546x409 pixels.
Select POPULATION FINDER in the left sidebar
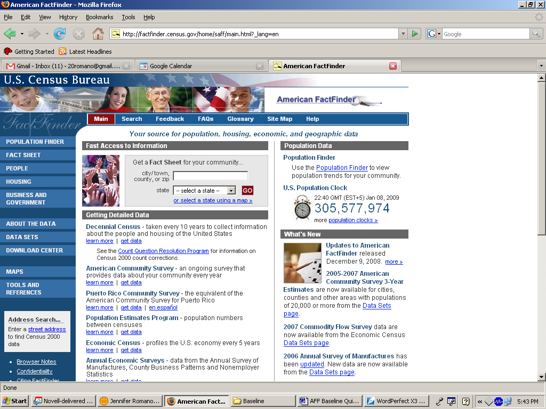pos(38,142)
